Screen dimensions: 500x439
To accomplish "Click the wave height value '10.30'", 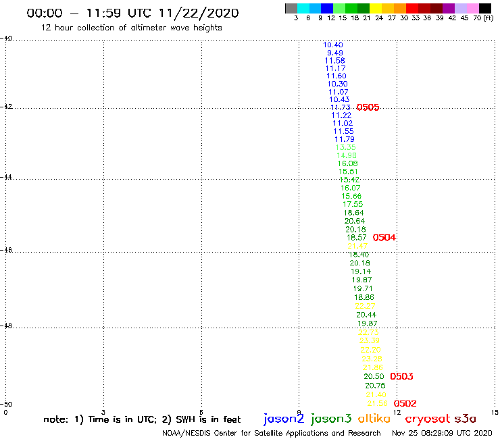I will tap(337, 84).
